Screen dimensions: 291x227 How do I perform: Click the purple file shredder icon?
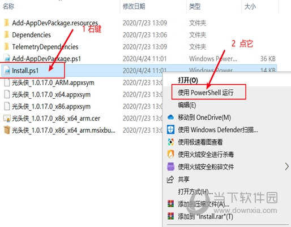[x=170, y=167]
